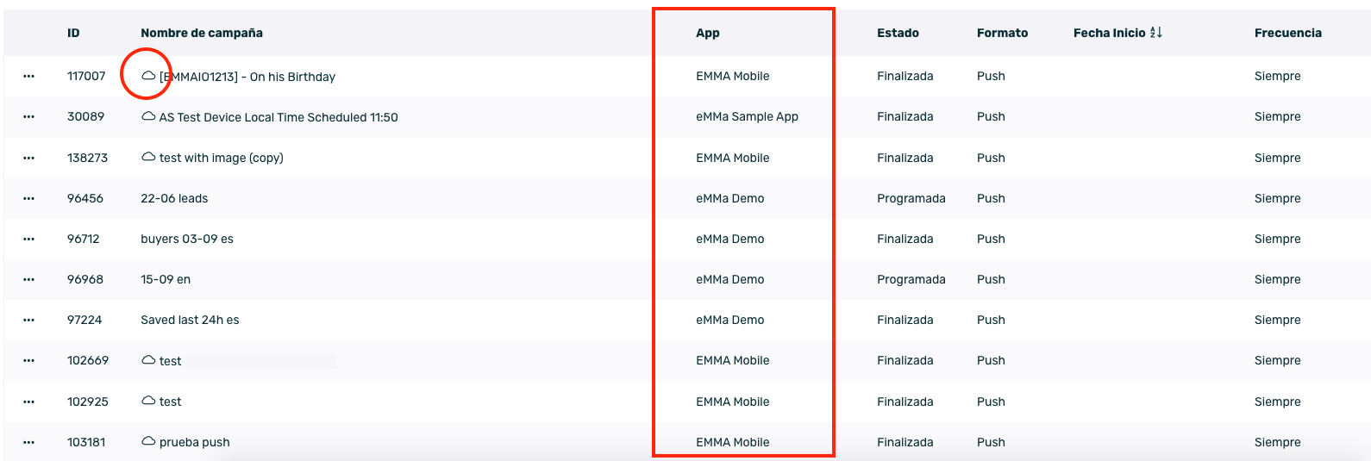Click cloud icon beside AS Test Device campaign
The width and height of the screenshot is (1371, 461).
tap(148, 116)
